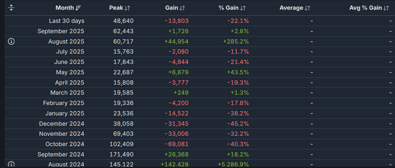This screenshot has width=395, height=168.
Task: Click percent gain +18.2%
Action: click(238, 155)
